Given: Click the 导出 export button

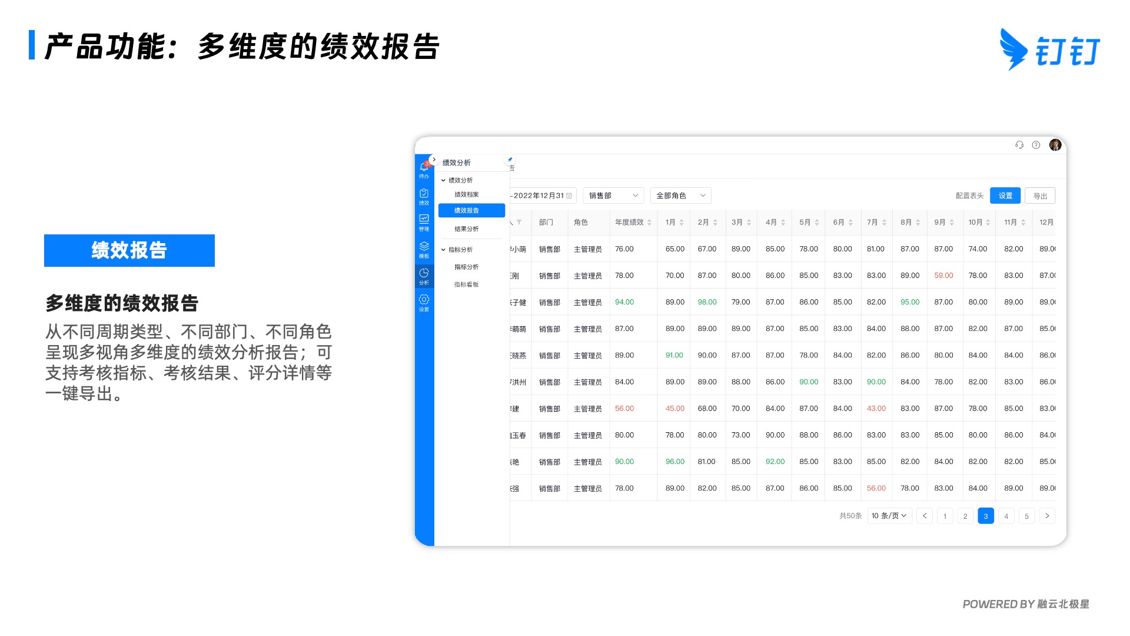Looking at the screenshot, I should pyautogui.click(x=1039, y=196).
